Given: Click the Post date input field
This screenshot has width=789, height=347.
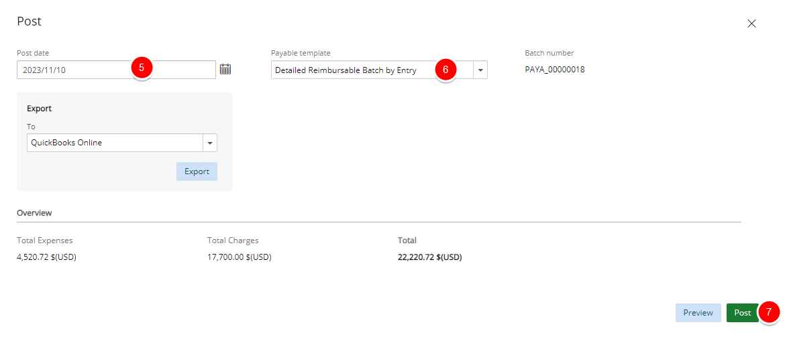Looking at the screenshot, I should (x=116, y=70).
